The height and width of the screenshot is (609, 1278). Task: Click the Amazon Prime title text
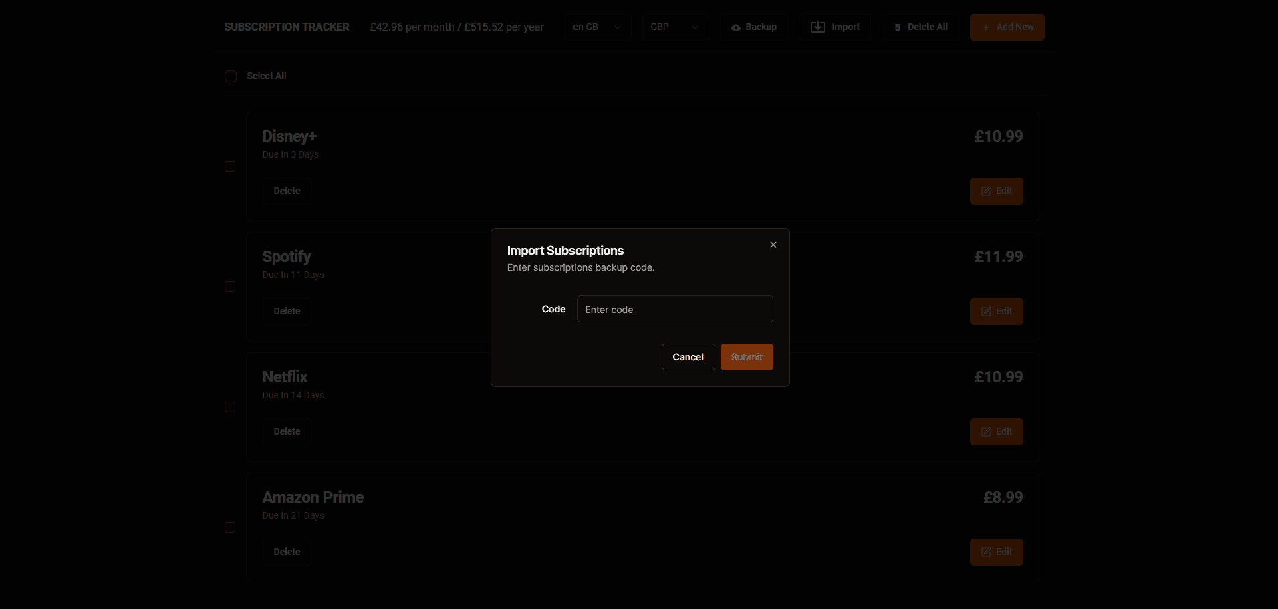(313, 497)
